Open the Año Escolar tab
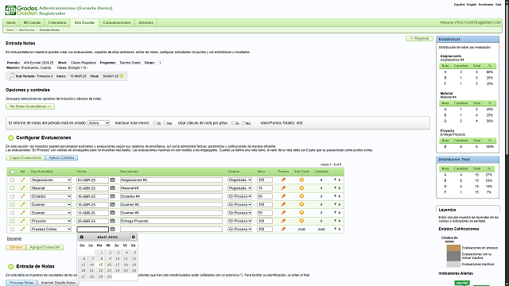509x286 pixels. [x=84, y=23]
